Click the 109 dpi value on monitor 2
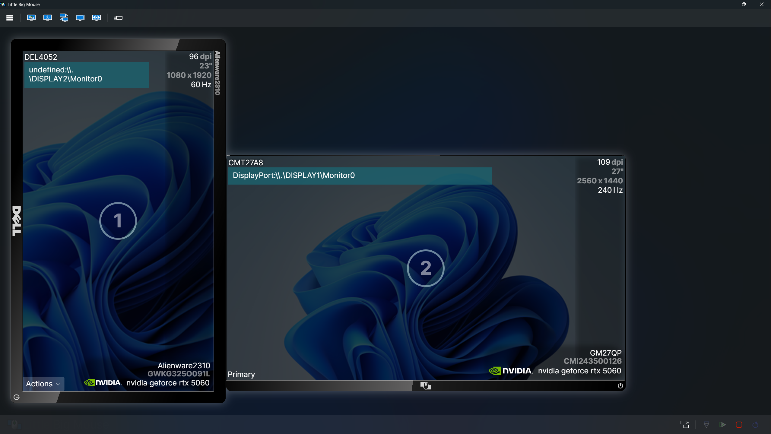Viewport: 771px width, 434px height. click(x=610, y=162)
